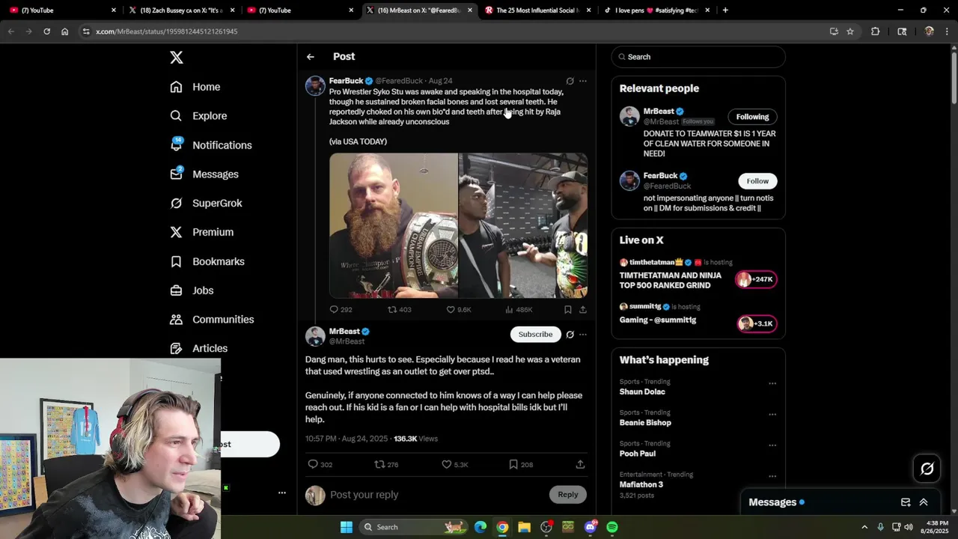The image size is (958, 539).
Task: Open File Explorer from taskbar
Action: 524,527
